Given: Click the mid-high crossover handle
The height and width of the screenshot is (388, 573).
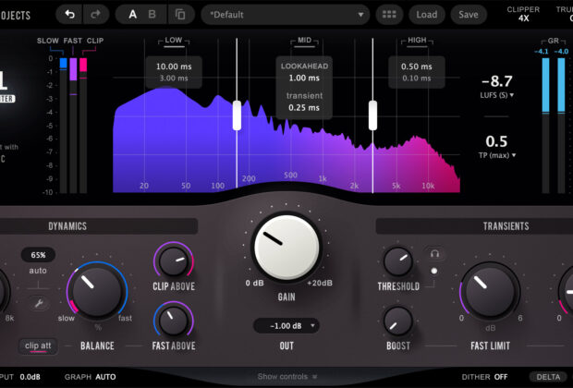Looking at the screenshot, I should click(x=372, y=115).
